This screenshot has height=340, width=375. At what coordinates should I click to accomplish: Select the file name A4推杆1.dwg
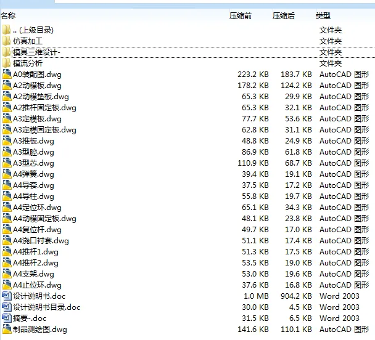pos(36,252)
